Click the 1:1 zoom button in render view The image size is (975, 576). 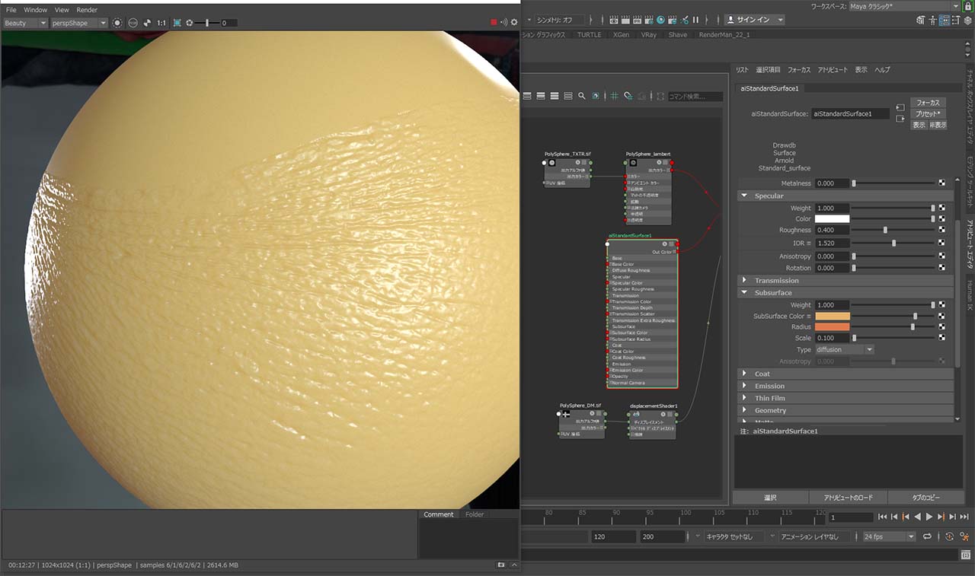pos(161,23)
